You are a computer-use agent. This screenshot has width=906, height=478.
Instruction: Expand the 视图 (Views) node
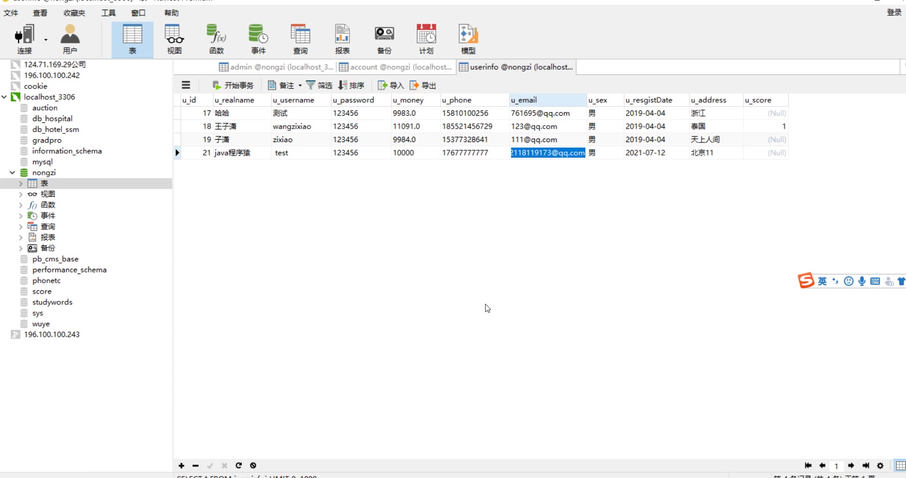[x=21, y=194]
